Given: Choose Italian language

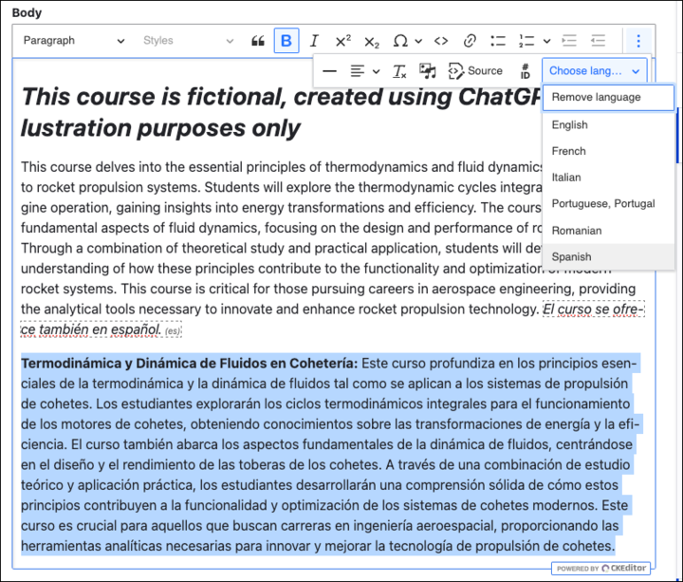Looking at the screenshot, I should (608, 177).
